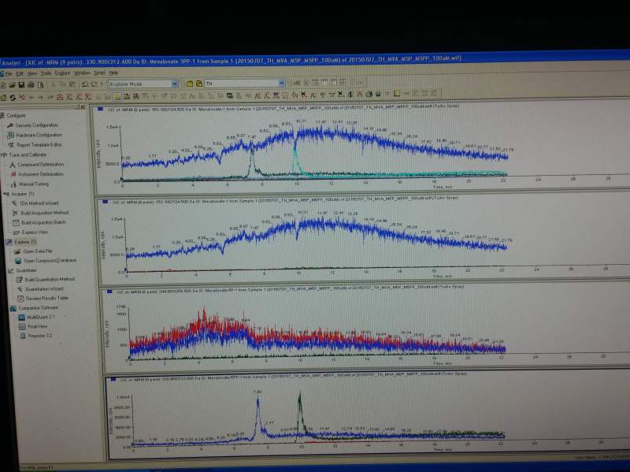Open the TH project dropdown
630x472 pixels.
[282, 84]
